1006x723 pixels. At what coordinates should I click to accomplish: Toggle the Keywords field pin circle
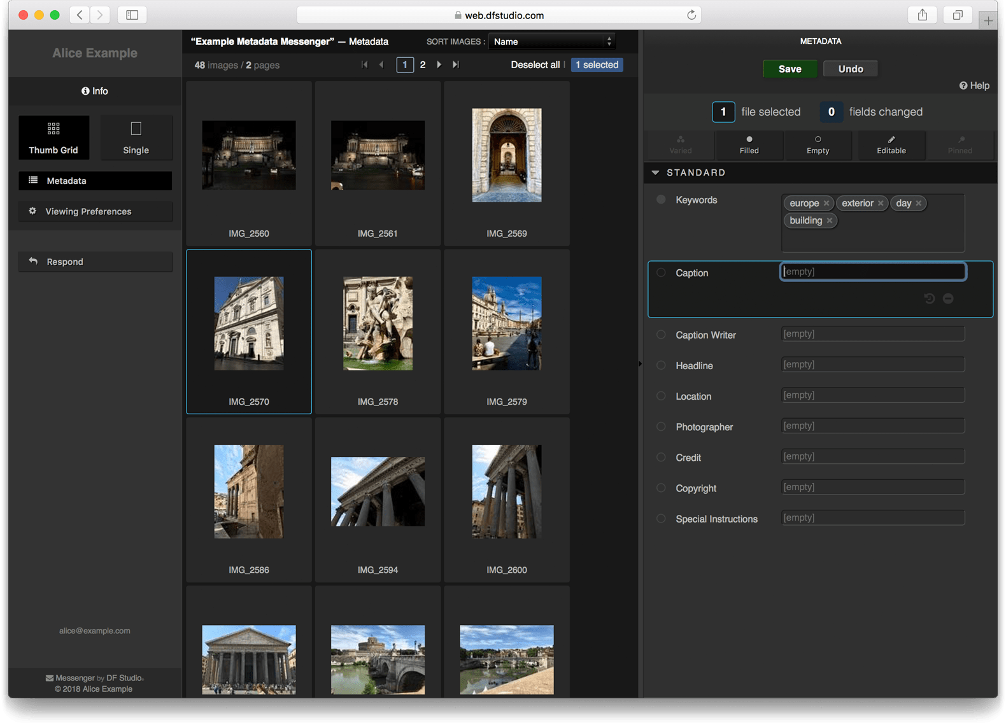click(661, 200)
